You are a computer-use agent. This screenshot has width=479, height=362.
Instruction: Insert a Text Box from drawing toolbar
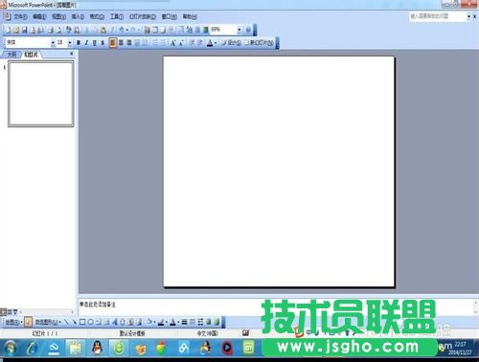tap(99, 322)
